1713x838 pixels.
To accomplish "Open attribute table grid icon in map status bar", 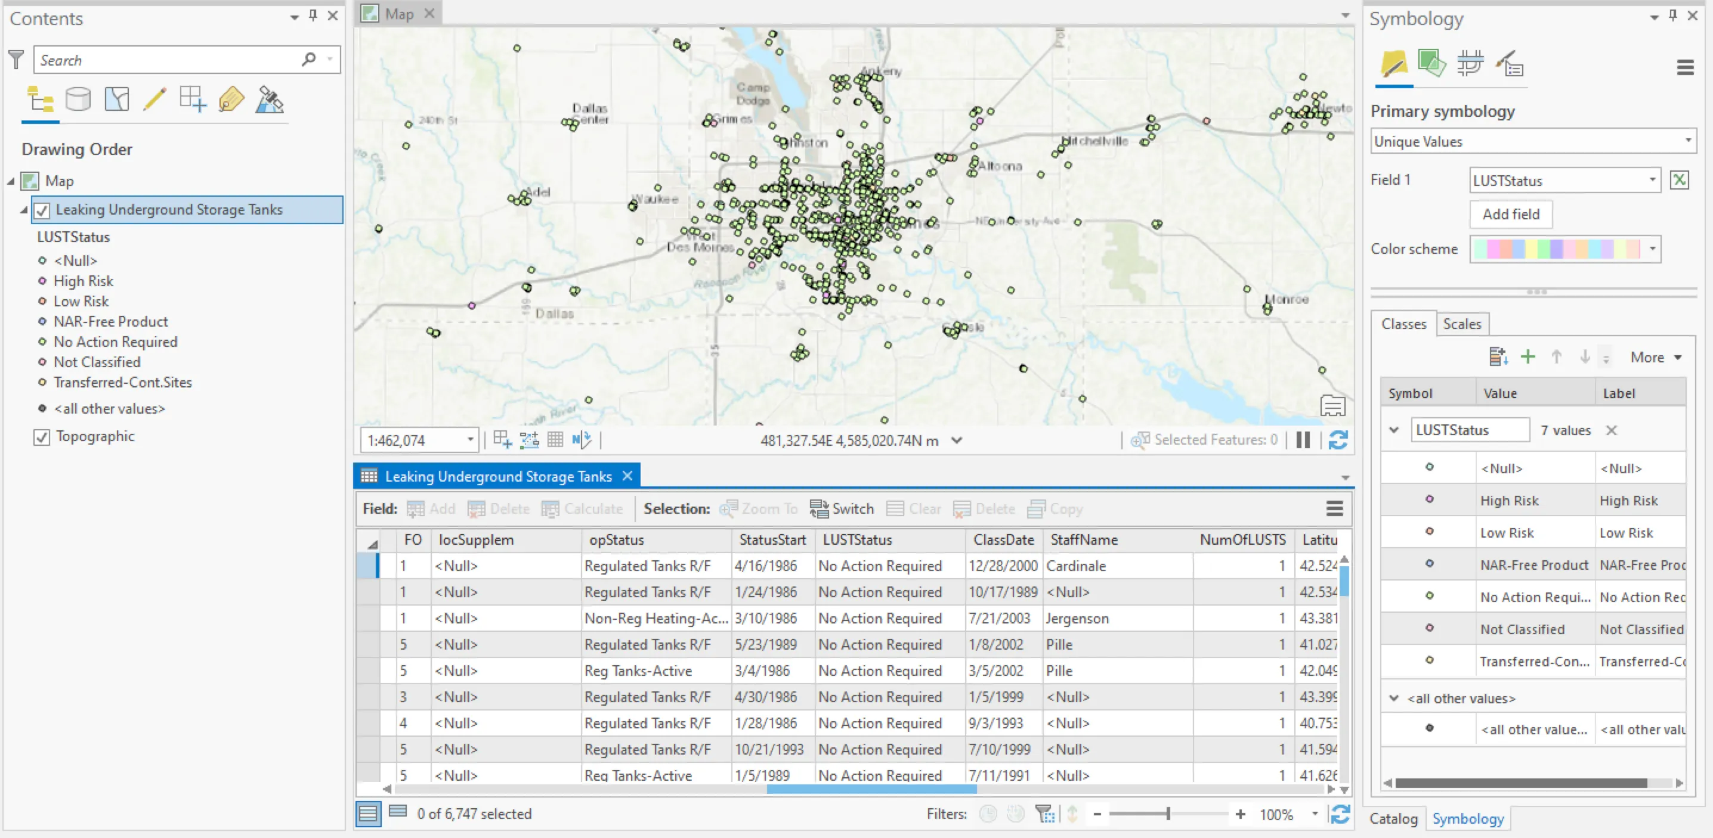I will [x=555, y=440].
